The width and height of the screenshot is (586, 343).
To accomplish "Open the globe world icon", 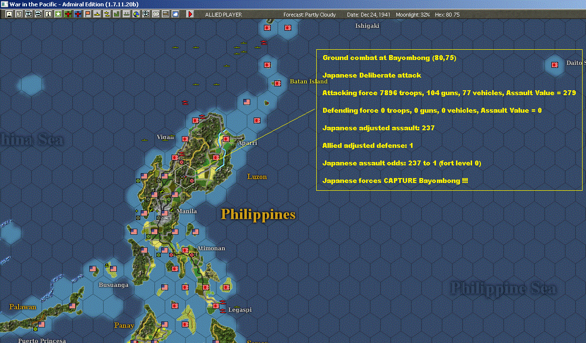I will (x=136, y=14).
